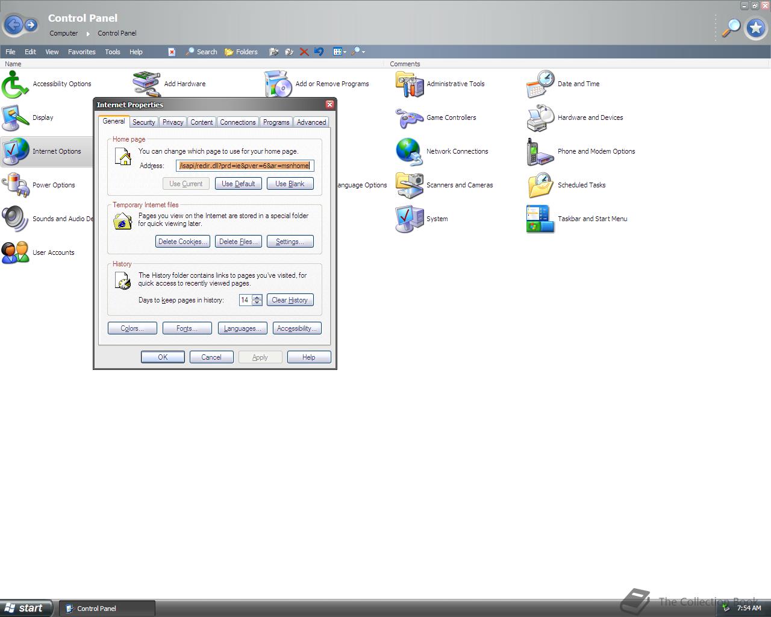Switch to the Content tab
This screenshot has height=617, width=771.
pyautogui.click(x=201, y=122)
